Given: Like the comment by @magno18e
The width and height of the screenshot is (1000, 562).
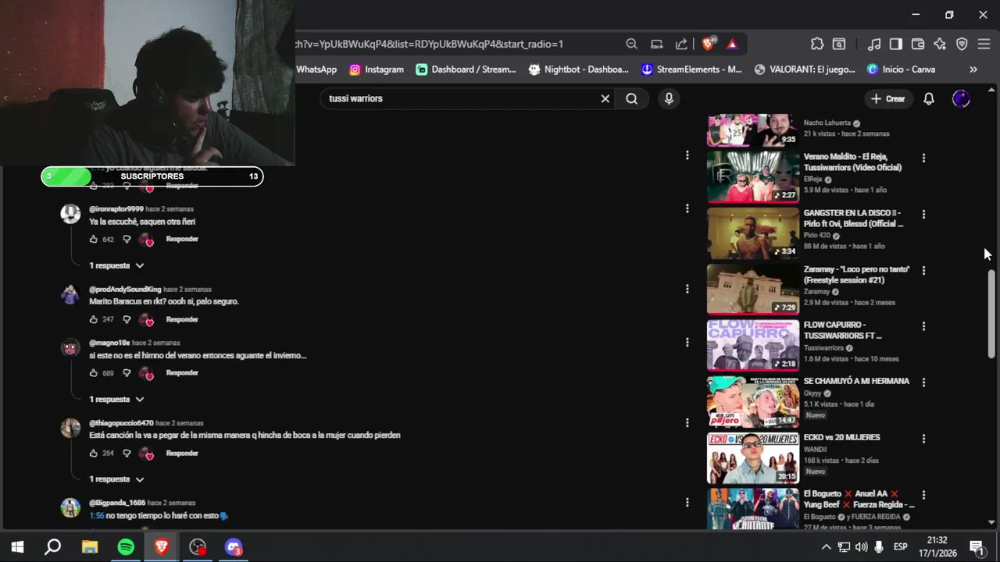Looking at the screenshot, I should (x=94, y=373).
